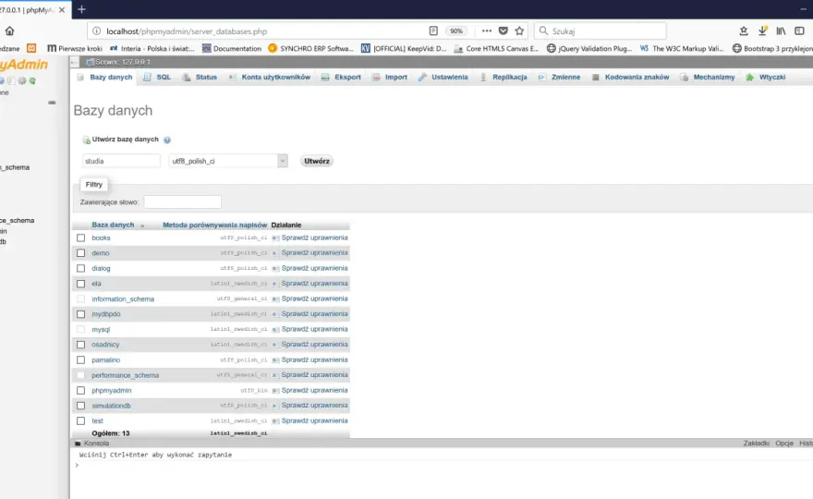Switch to the SQL tab
Image resolution: width=813 pixels, height=499 pixels.
[157, 78]
